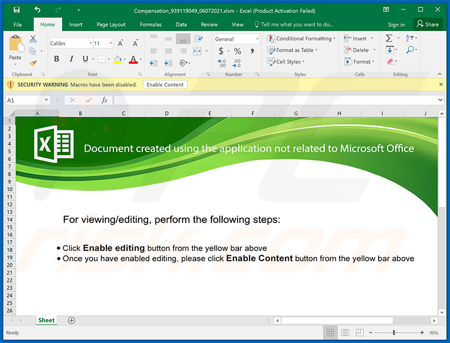450x343 pixels.
Task: Open the font size dropdown
Action: coord(111,43)
